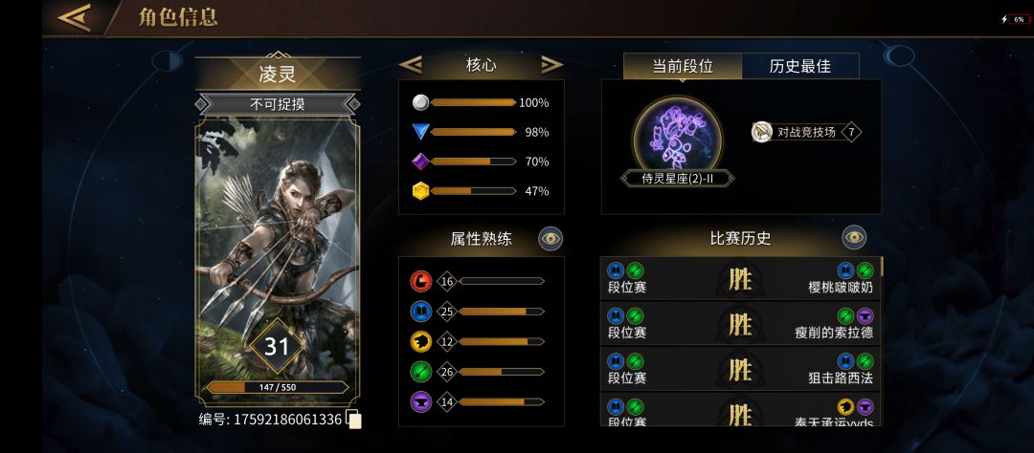Switch 核心 stats to next category
This screenshot has height=453, width=1034.
pos(552,65)
